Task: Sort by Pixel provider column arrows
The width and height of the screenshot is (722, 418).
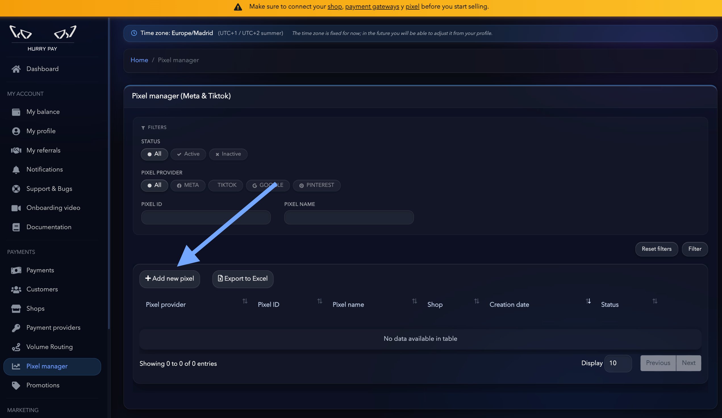Action: pos(245,301)
